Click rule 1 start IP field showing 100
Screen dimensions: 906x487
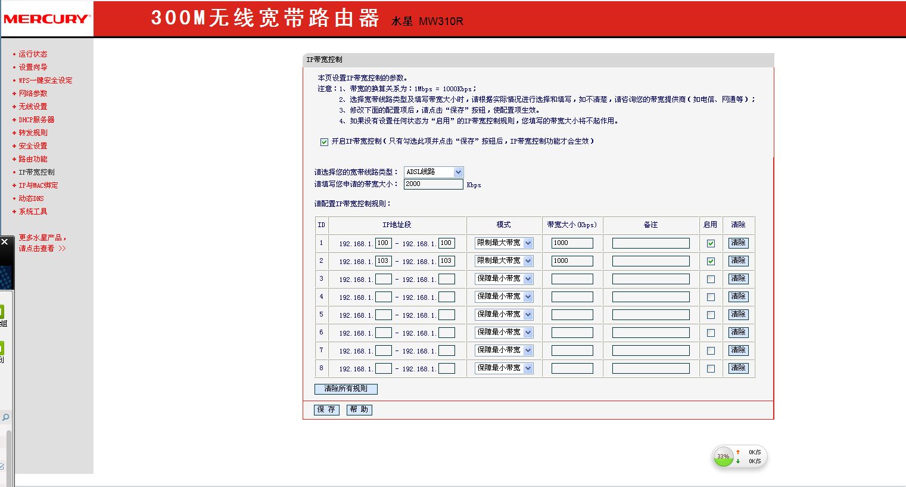384,243
